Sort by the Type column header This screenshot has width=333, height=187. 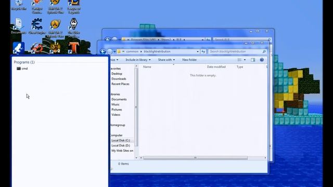[x=240, y=67]
